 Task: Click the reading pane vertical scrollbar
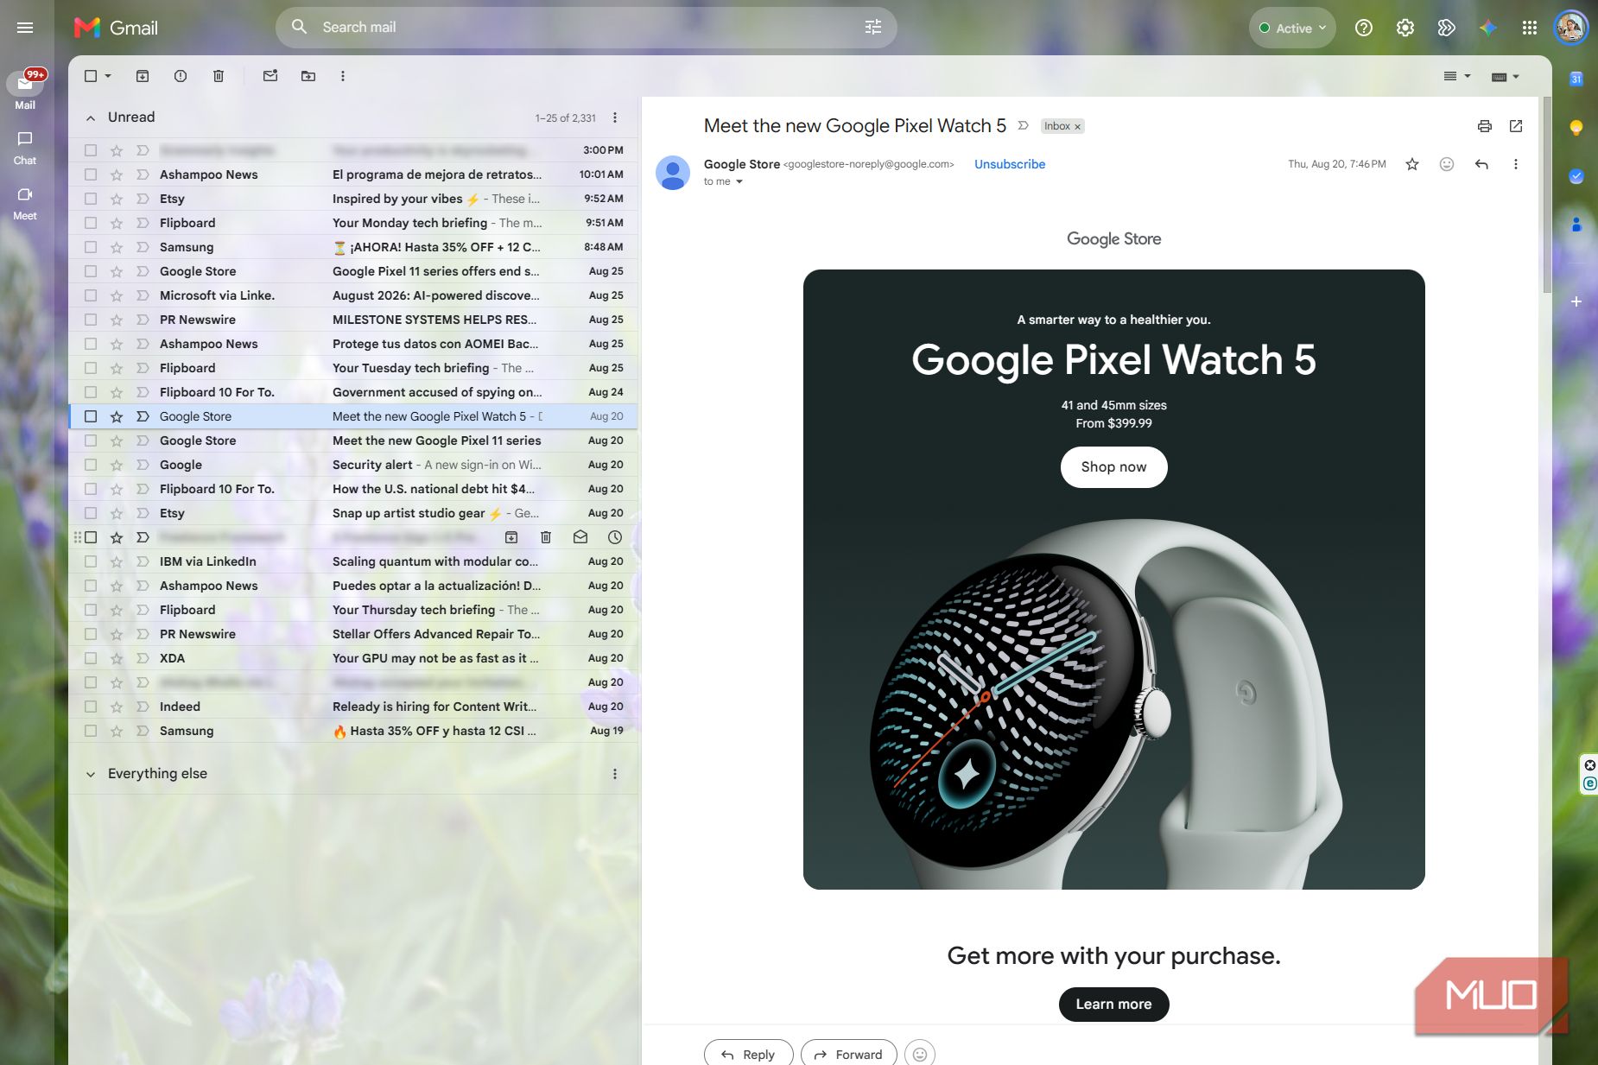1546,194
